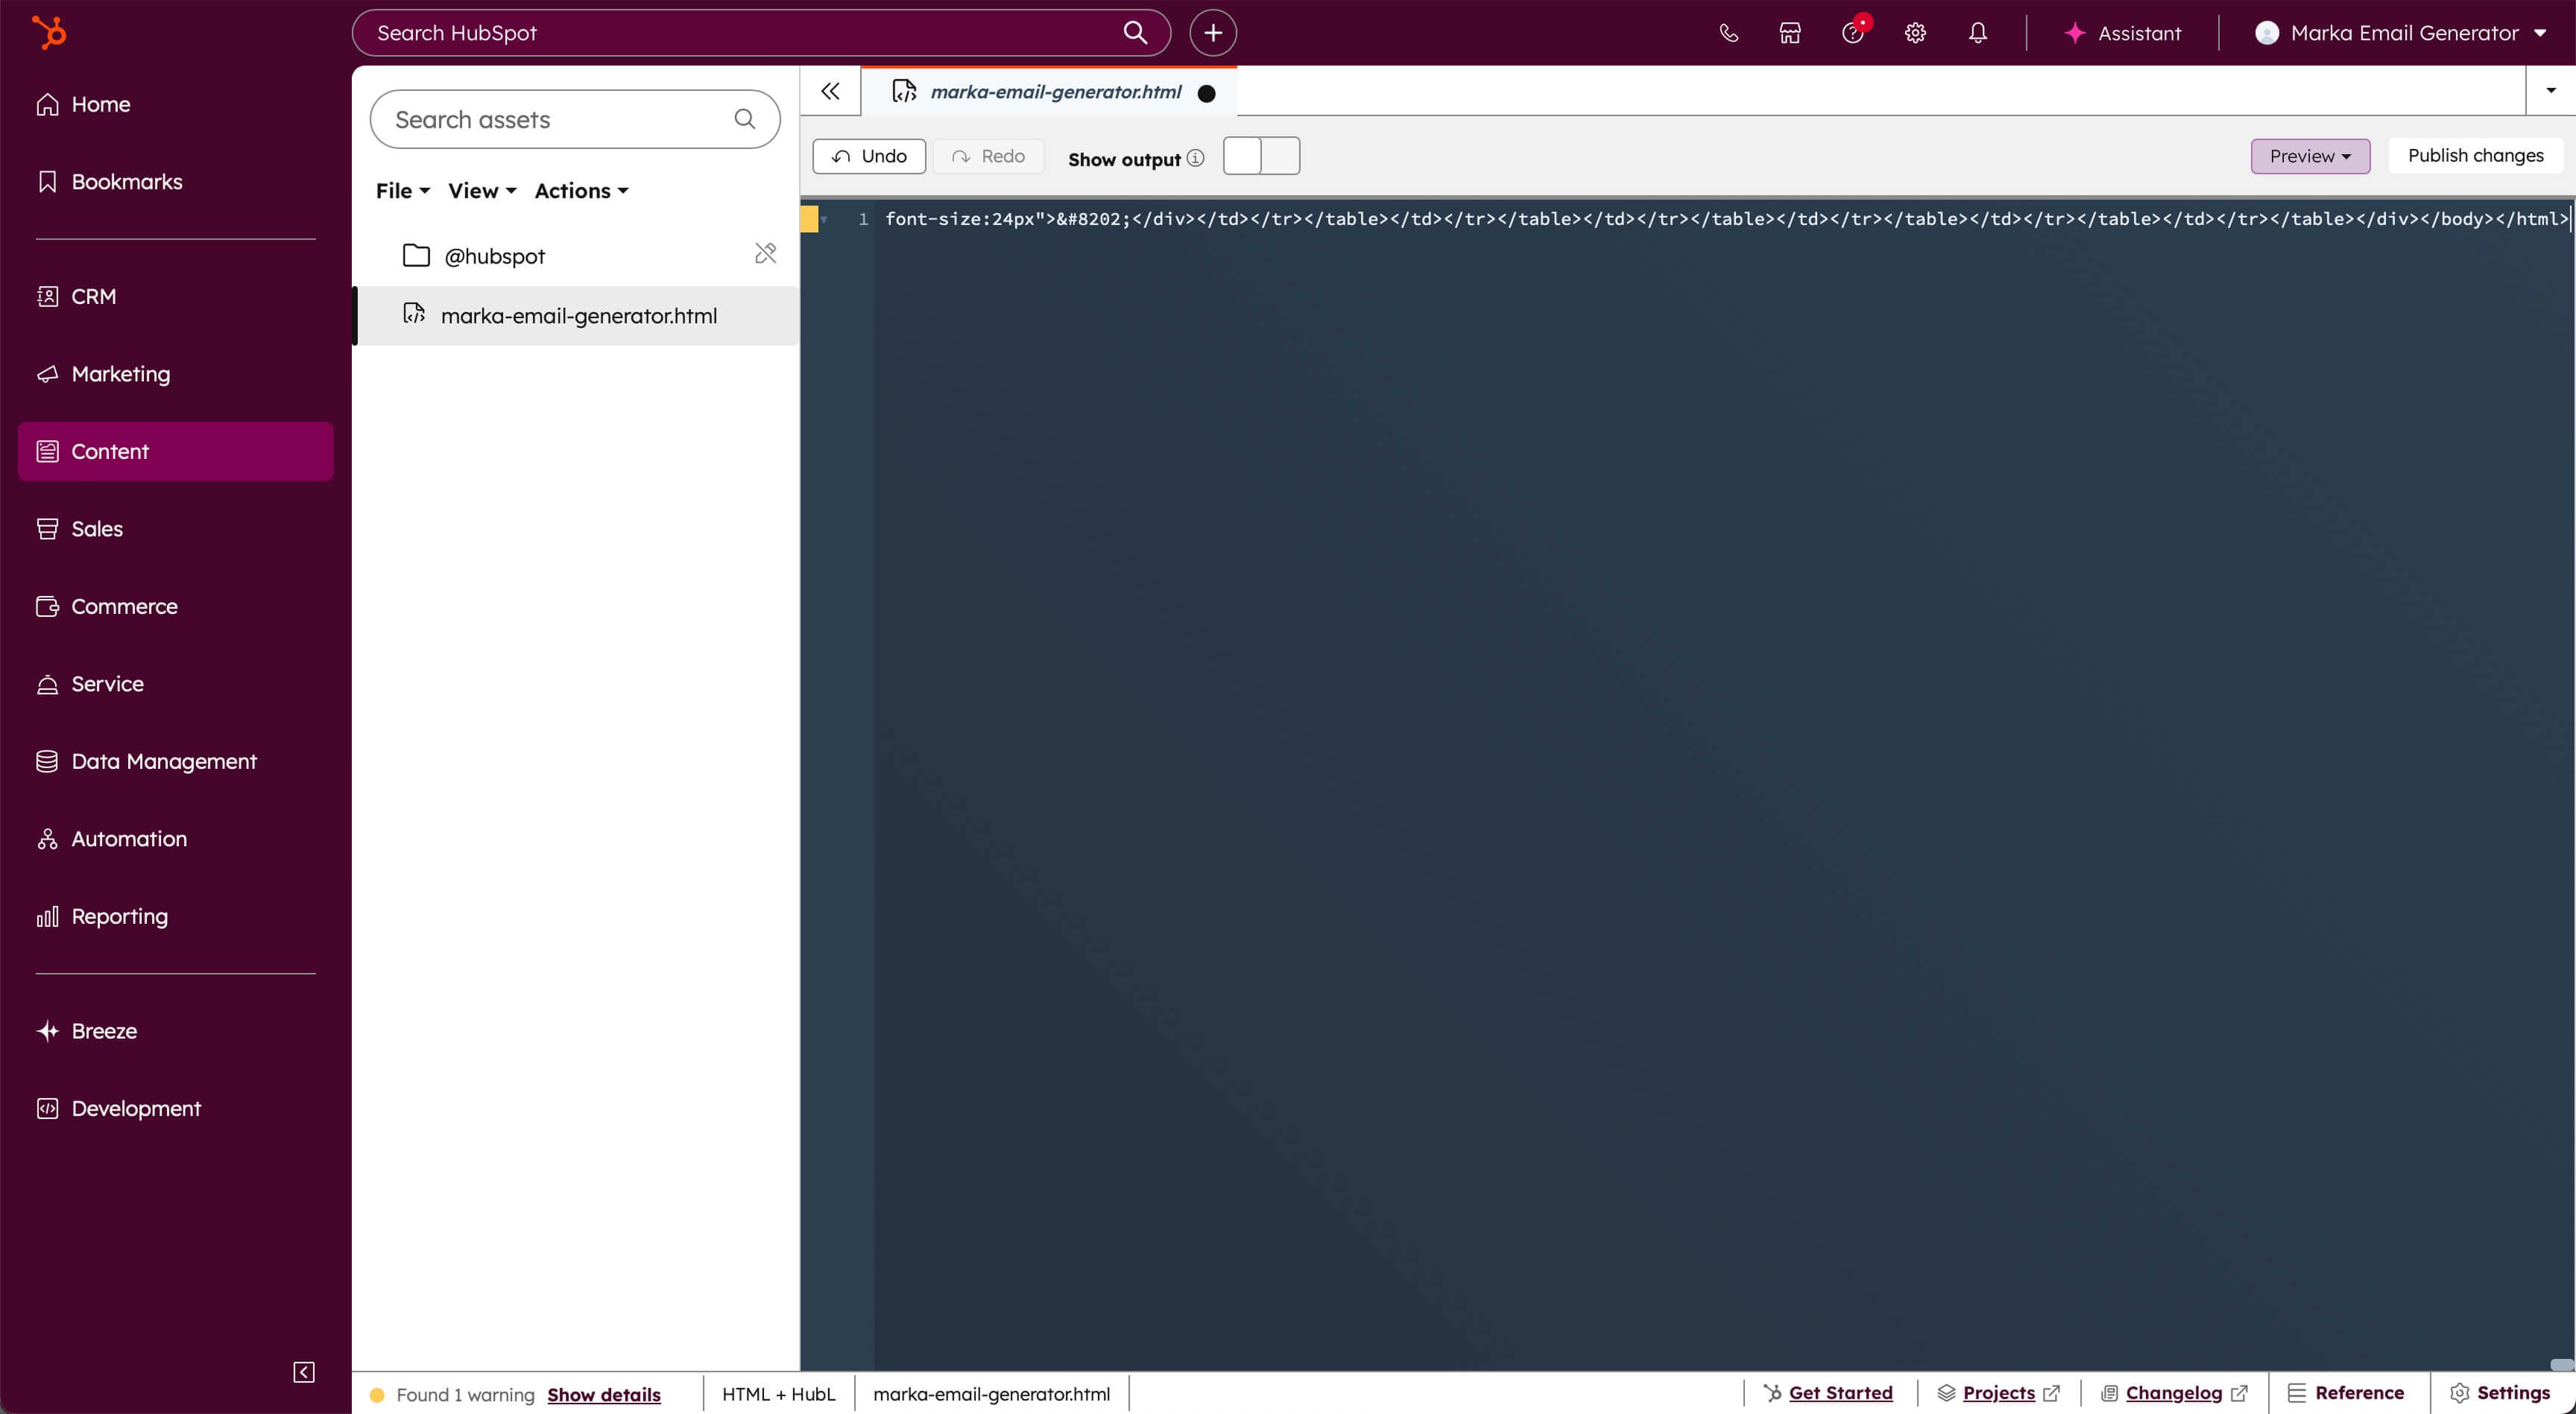Open the Automation section
The width and height of the screenshot is (2576, 1414).
point(129,837)
